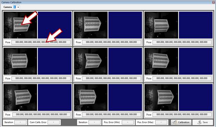Select the center checkerboard camera image
216x127 pixels.
pos(91,61)
